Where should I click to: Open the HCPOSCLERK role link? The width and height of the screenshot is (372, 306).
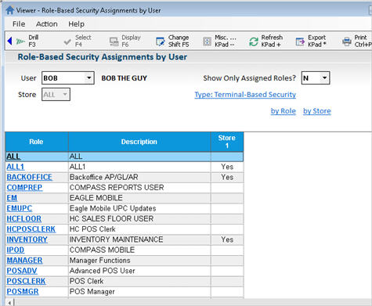click(x=31, y=229)
